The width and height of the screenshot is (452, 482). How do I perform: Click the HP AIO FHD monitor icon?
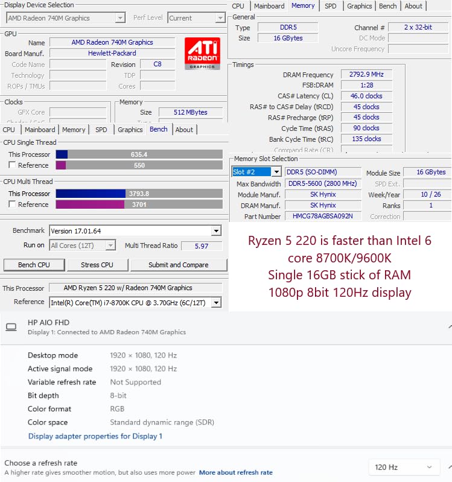[11, 327]
